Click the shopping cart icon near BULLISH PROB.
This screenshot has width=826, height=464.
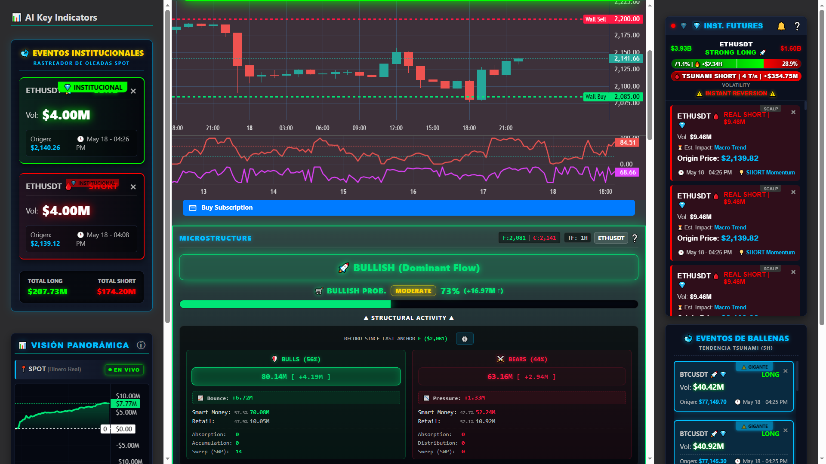pos(319,291)
